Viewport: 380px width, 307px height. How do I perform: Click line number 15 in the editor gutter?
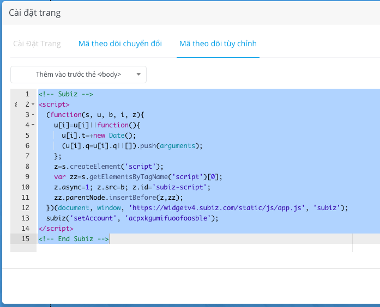25,239
